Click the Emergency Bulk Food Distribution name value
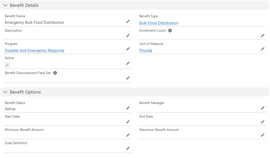This screenshot has height=158, width=270. point(34,23)
